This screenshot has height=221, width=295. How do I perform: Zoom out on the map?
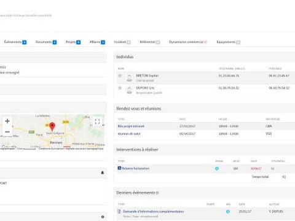coord(7,131)
